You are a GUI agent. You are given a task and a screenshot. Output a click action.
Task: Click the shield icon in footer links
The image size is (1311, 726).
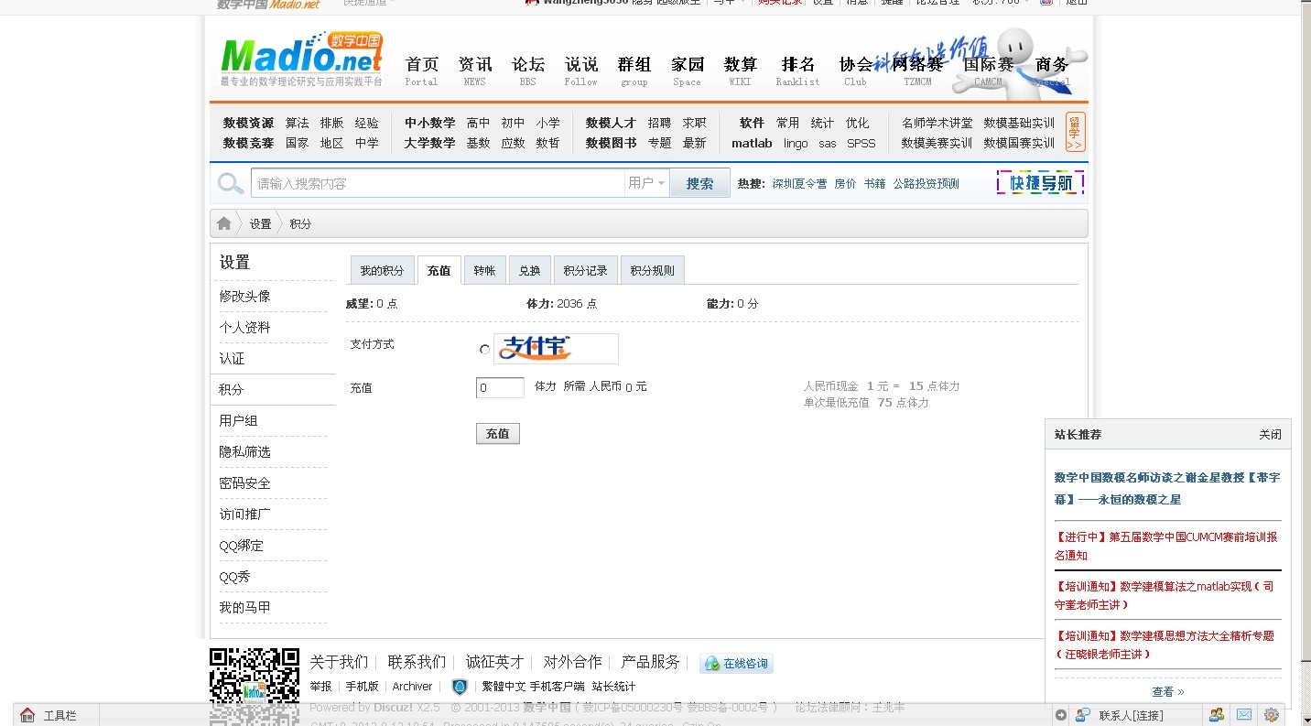(x=460, y=687)
